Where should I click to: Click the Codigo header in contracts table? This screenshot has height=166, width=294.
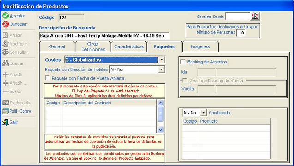point(53,103)
